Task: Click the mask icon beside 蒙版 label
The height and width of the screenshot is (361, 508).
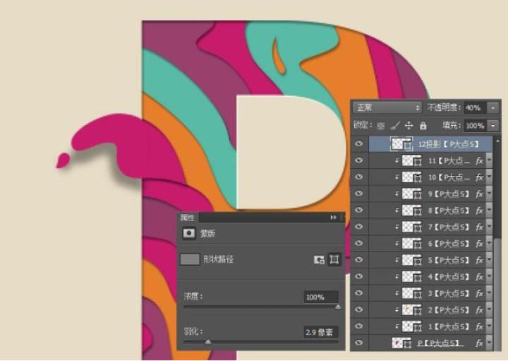Action: (x=188, y=232)
